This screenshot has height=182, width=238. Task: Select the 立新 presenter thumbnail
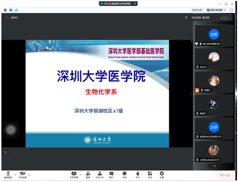(214, 36)
